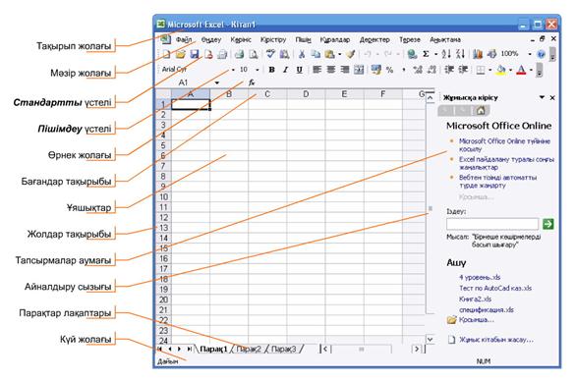Switch to the Парақ2 sheet tab
Viewport: 575px width, 381px height.
249,349
